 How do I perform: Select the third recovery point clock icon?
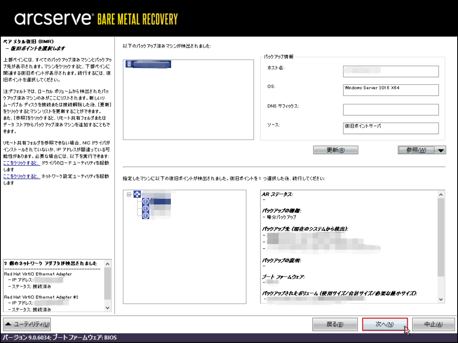pos(146,215)
